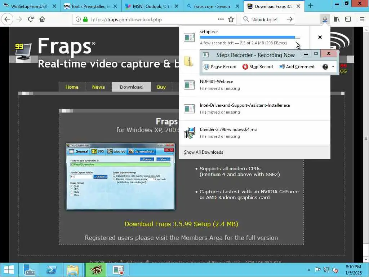Close the WinSetupFromUSB tab
The image size is (369, 277).
(54, 6)
